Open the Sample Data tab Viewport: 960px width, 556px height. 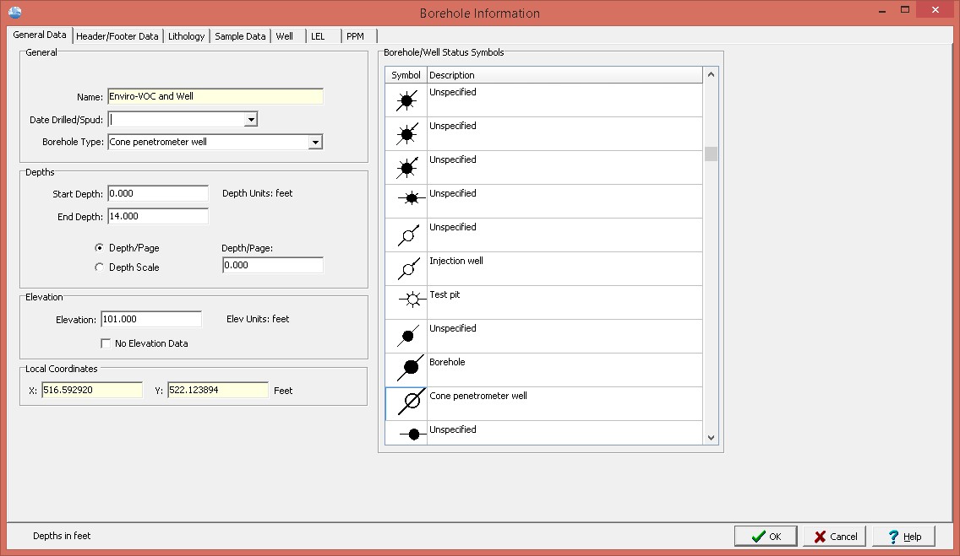[240, 36]
